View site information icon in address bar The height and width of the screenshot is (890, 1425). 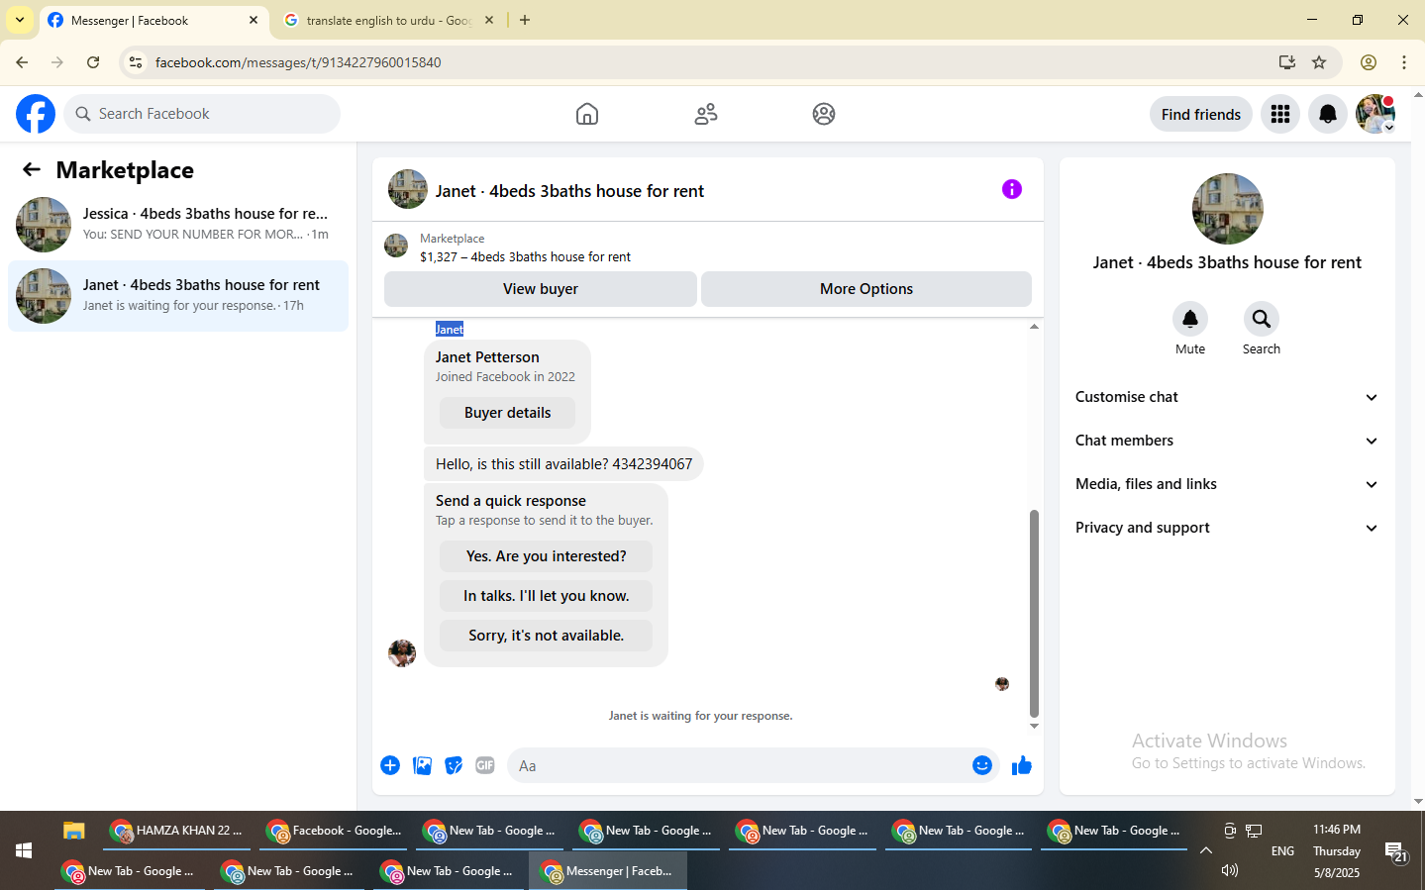click(x=136, y=62)
